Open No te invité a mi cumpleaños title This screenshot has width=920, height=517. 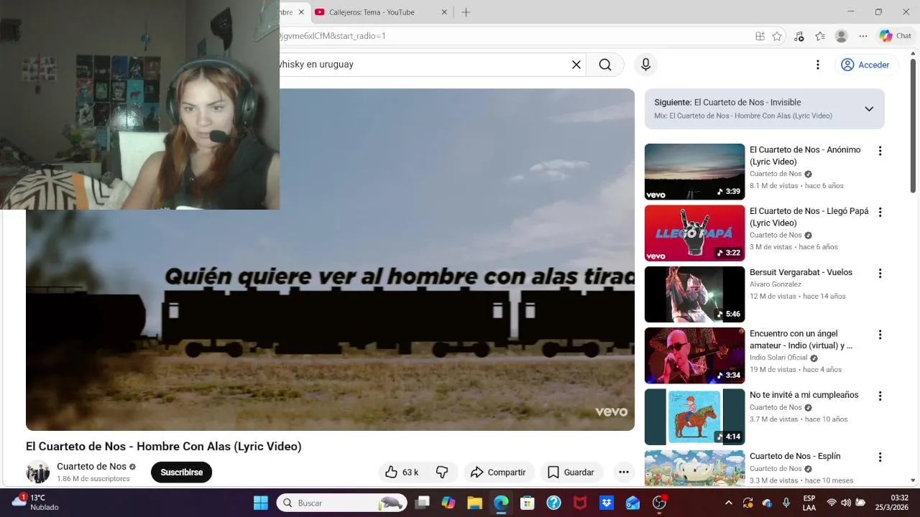(804, 395)
